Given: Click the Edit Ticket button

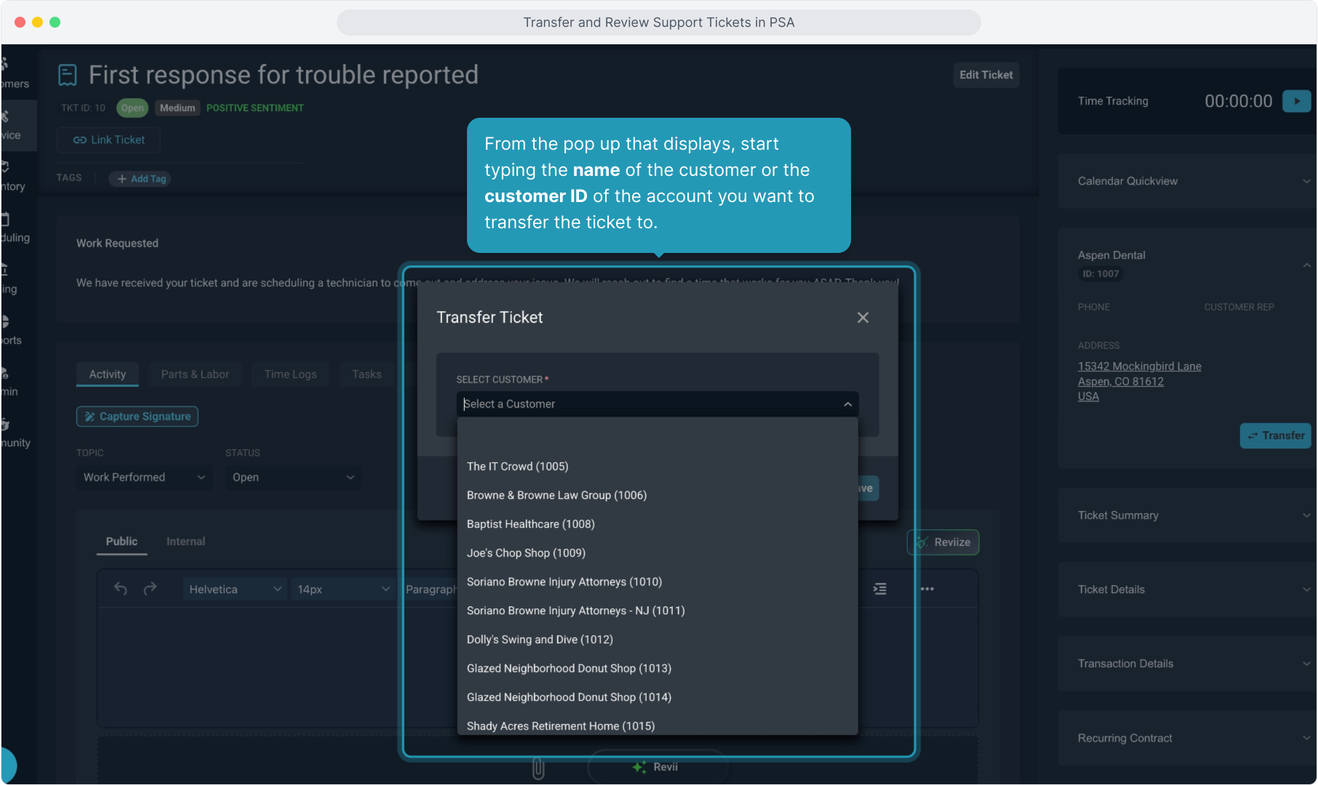Looking at the screenshot, I should (x=986, y=75).
